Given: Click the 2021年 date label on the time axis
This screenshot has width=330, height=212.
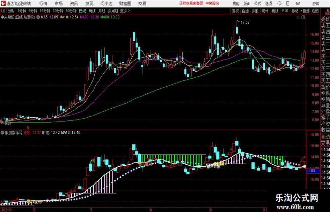Looking at the screenshot, I should click(x=7, y=210).
